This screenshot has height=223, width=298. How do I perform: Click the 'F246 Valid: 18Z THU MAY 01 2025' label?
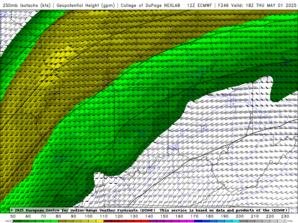(257, 5)
